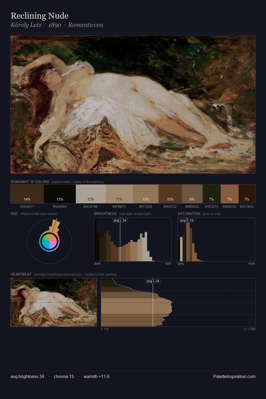Click the small heartbeat painting thumbnail
The height and width of the screenshot is (399, 266).
click(x=54, y=302)
